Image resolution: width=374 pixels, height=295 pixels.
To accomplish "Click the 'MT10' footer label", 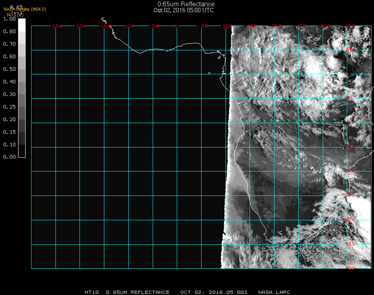I will 92,292.
